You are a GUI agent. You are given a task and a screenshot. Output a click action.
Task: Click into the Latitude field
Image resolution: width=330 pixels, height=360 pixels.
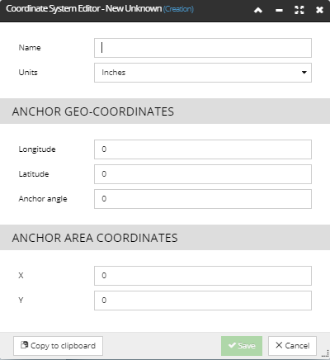coord(203,174)
